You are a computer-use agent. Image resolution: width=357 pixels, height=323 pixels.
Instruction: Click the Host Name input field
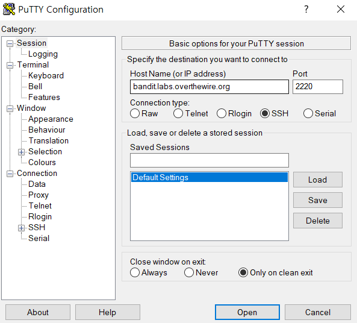(x=210, y=87)
